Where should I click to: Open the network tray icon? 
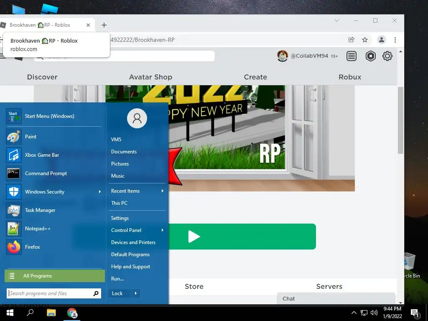(364, 313)
